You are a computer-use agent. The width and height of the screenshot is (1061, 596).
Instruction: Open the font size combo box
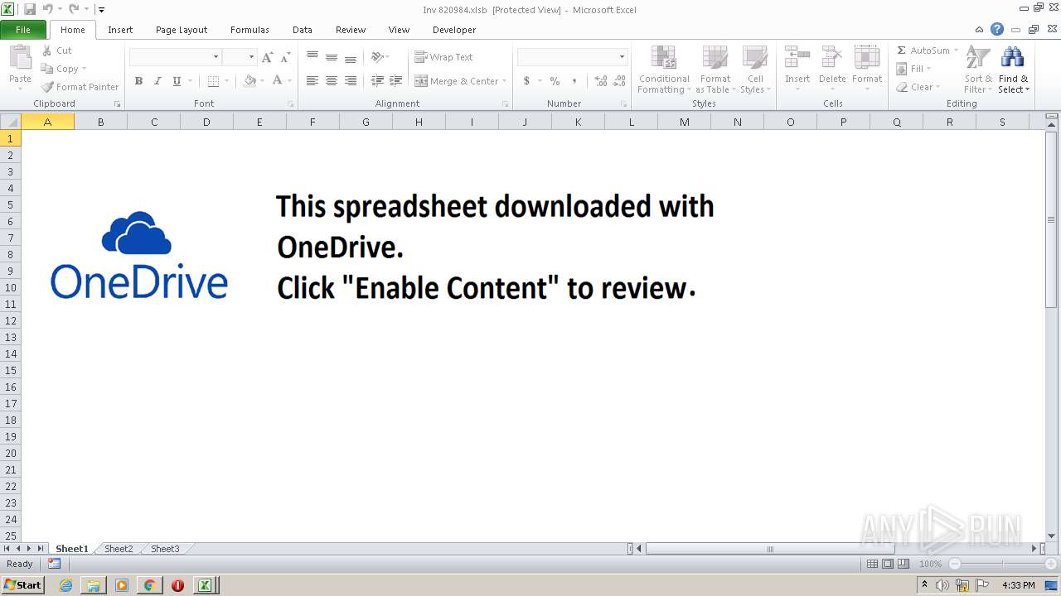240,57
